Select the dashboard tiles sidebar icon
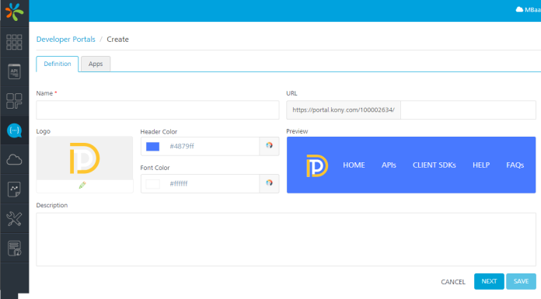The height and width of the screenshot is (299, 541). coord(14,101)
